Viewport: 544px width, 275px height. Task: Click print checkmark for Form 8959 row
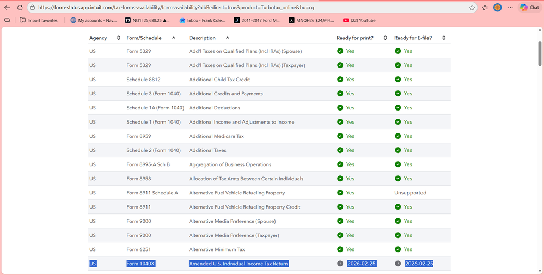[340, 136]
